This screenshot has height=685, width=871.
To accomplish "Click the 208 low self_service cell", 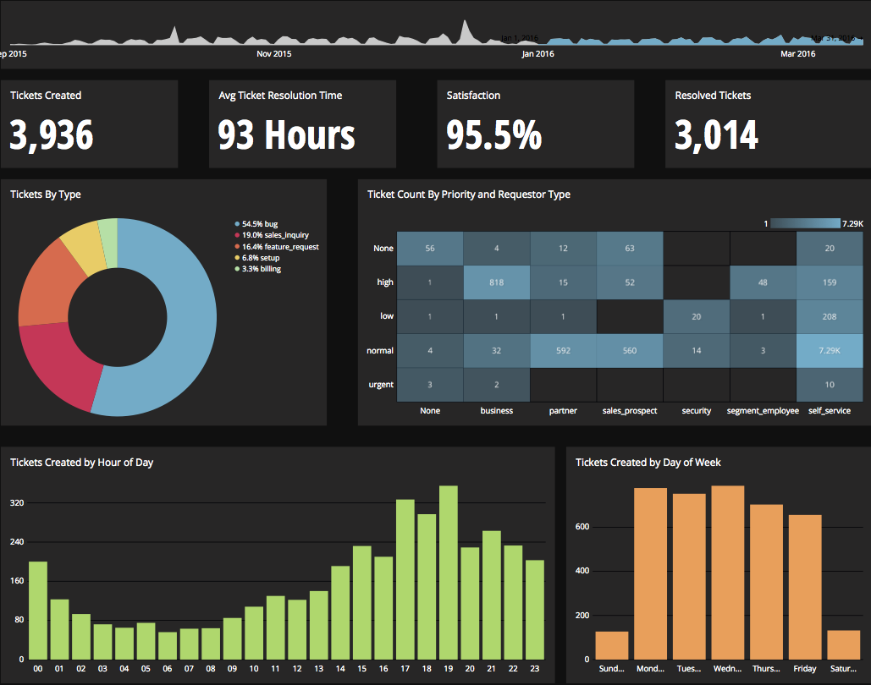I will click(x=829, y=316).
